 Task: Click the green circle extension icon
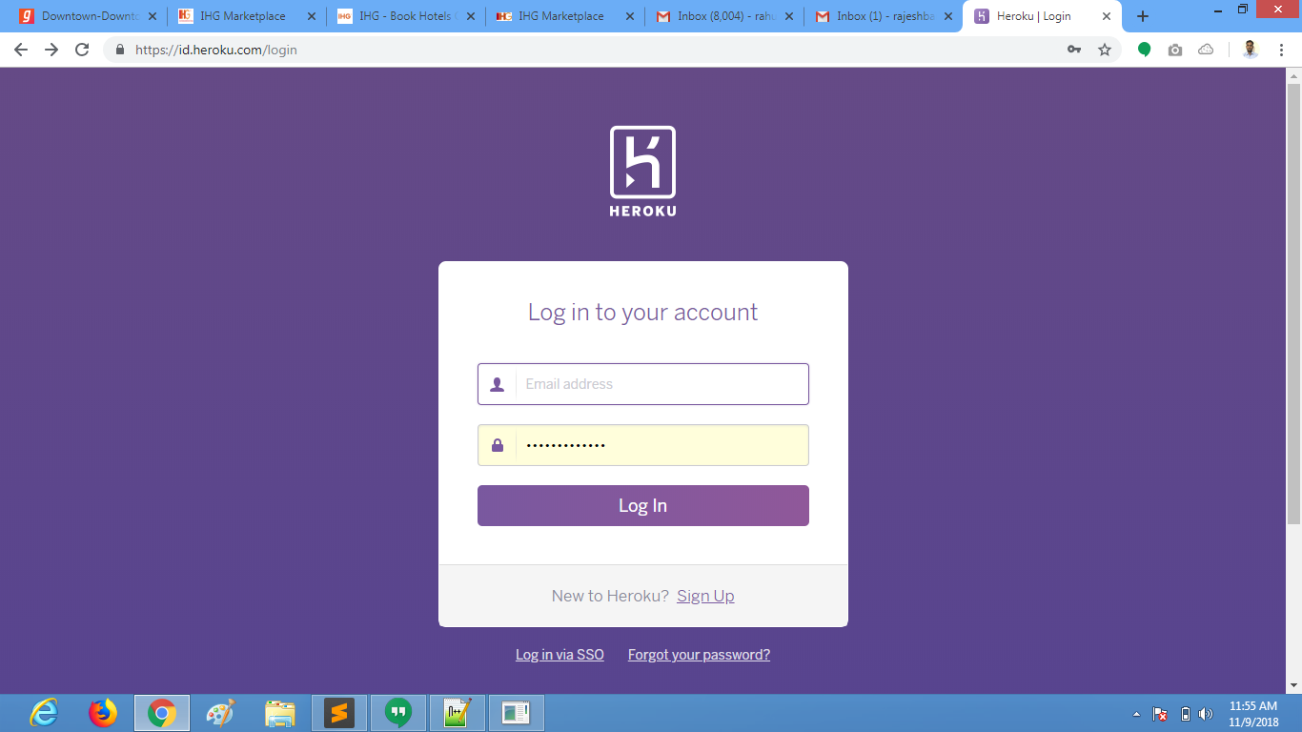(x=1145, y=48)
